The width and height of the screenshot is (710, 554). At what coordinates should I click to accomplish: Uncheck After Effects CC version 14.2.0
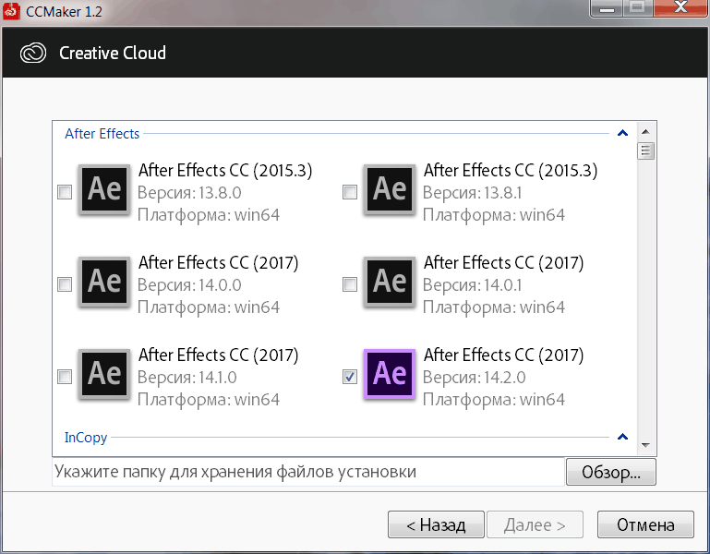pyautogui.click(x=350, y=377)
